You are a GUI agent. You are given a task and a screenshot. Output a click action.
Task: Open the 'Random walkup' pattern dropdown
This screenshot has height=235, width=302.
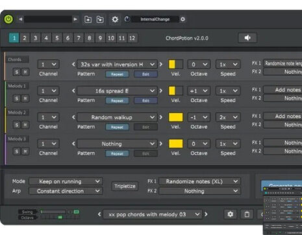(117, 117)
